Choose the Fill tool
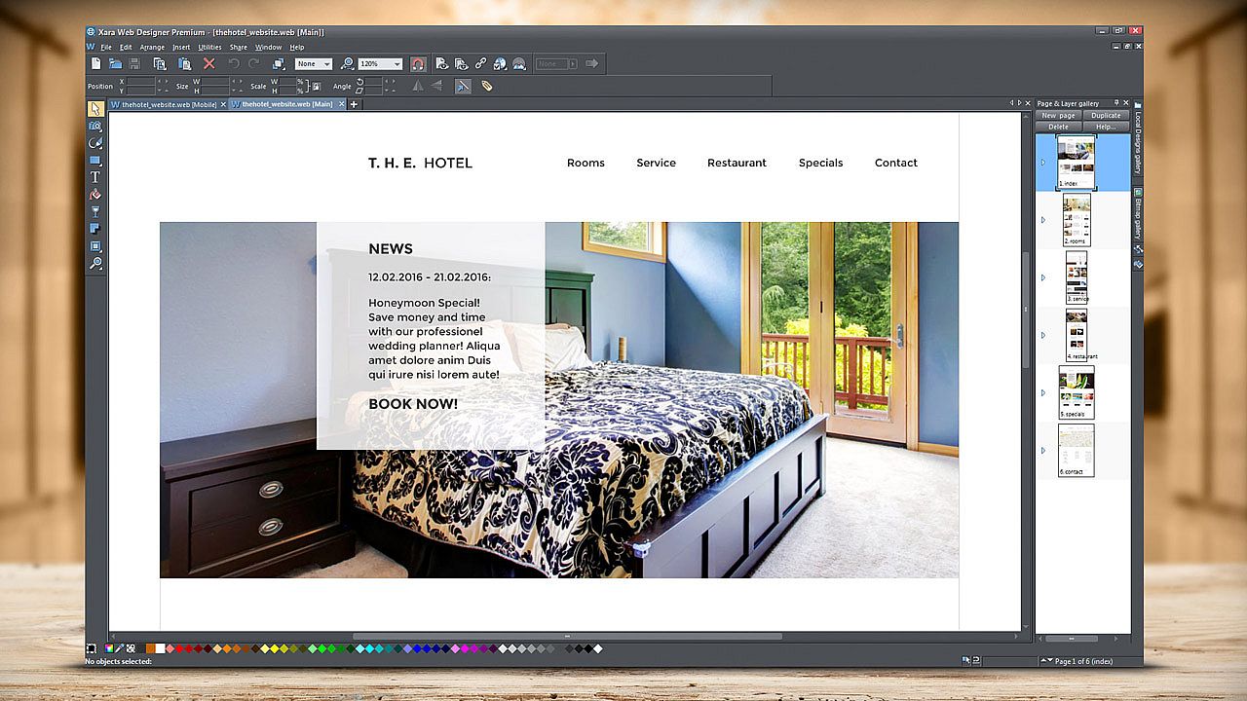 [x=95, y=195]
